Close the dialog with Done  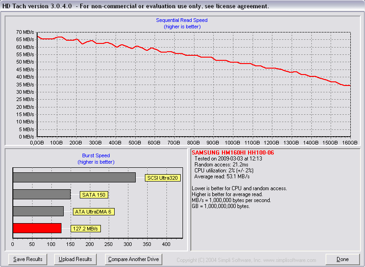[343, 259]
